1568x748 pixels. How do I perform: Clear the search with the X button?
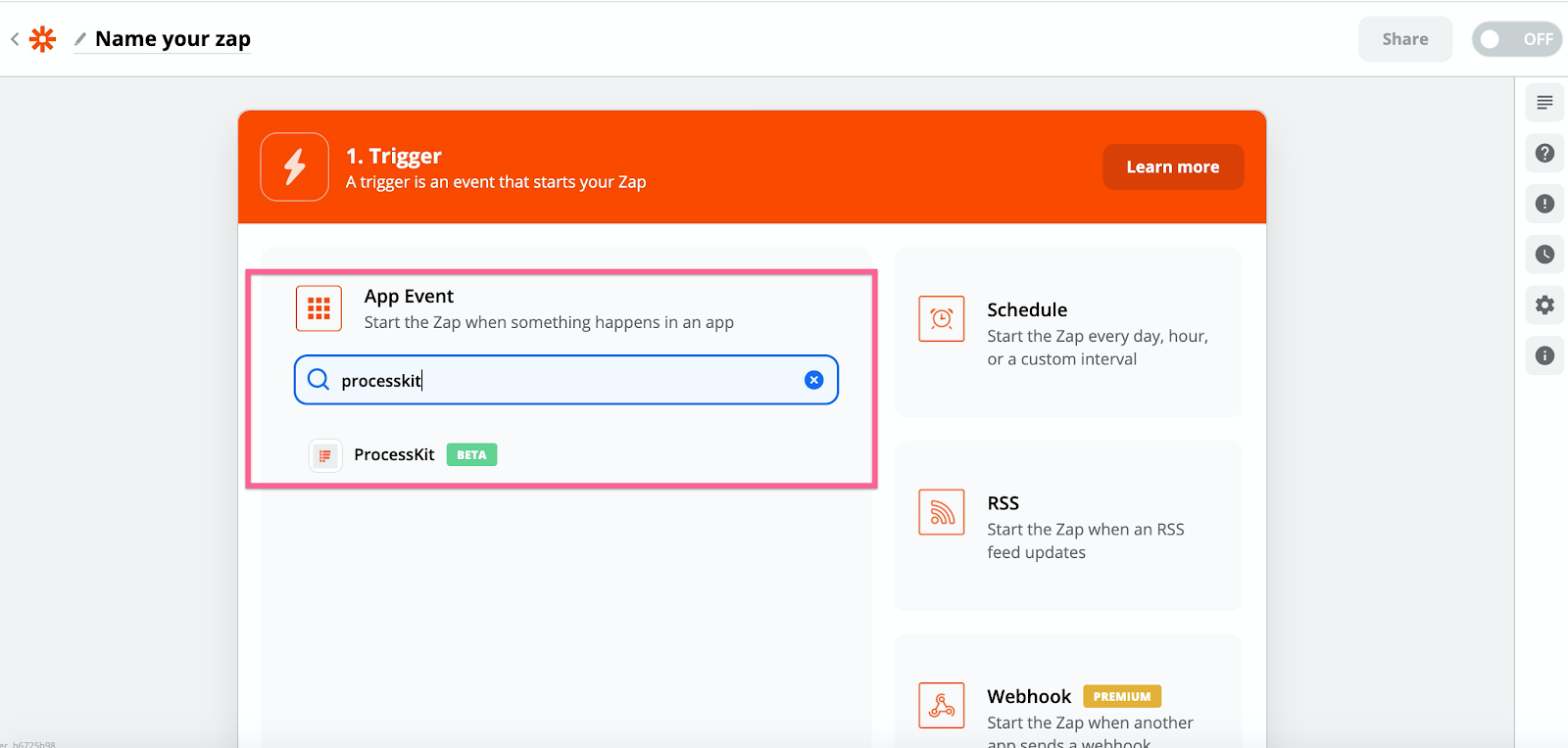(x=813, y=380)
